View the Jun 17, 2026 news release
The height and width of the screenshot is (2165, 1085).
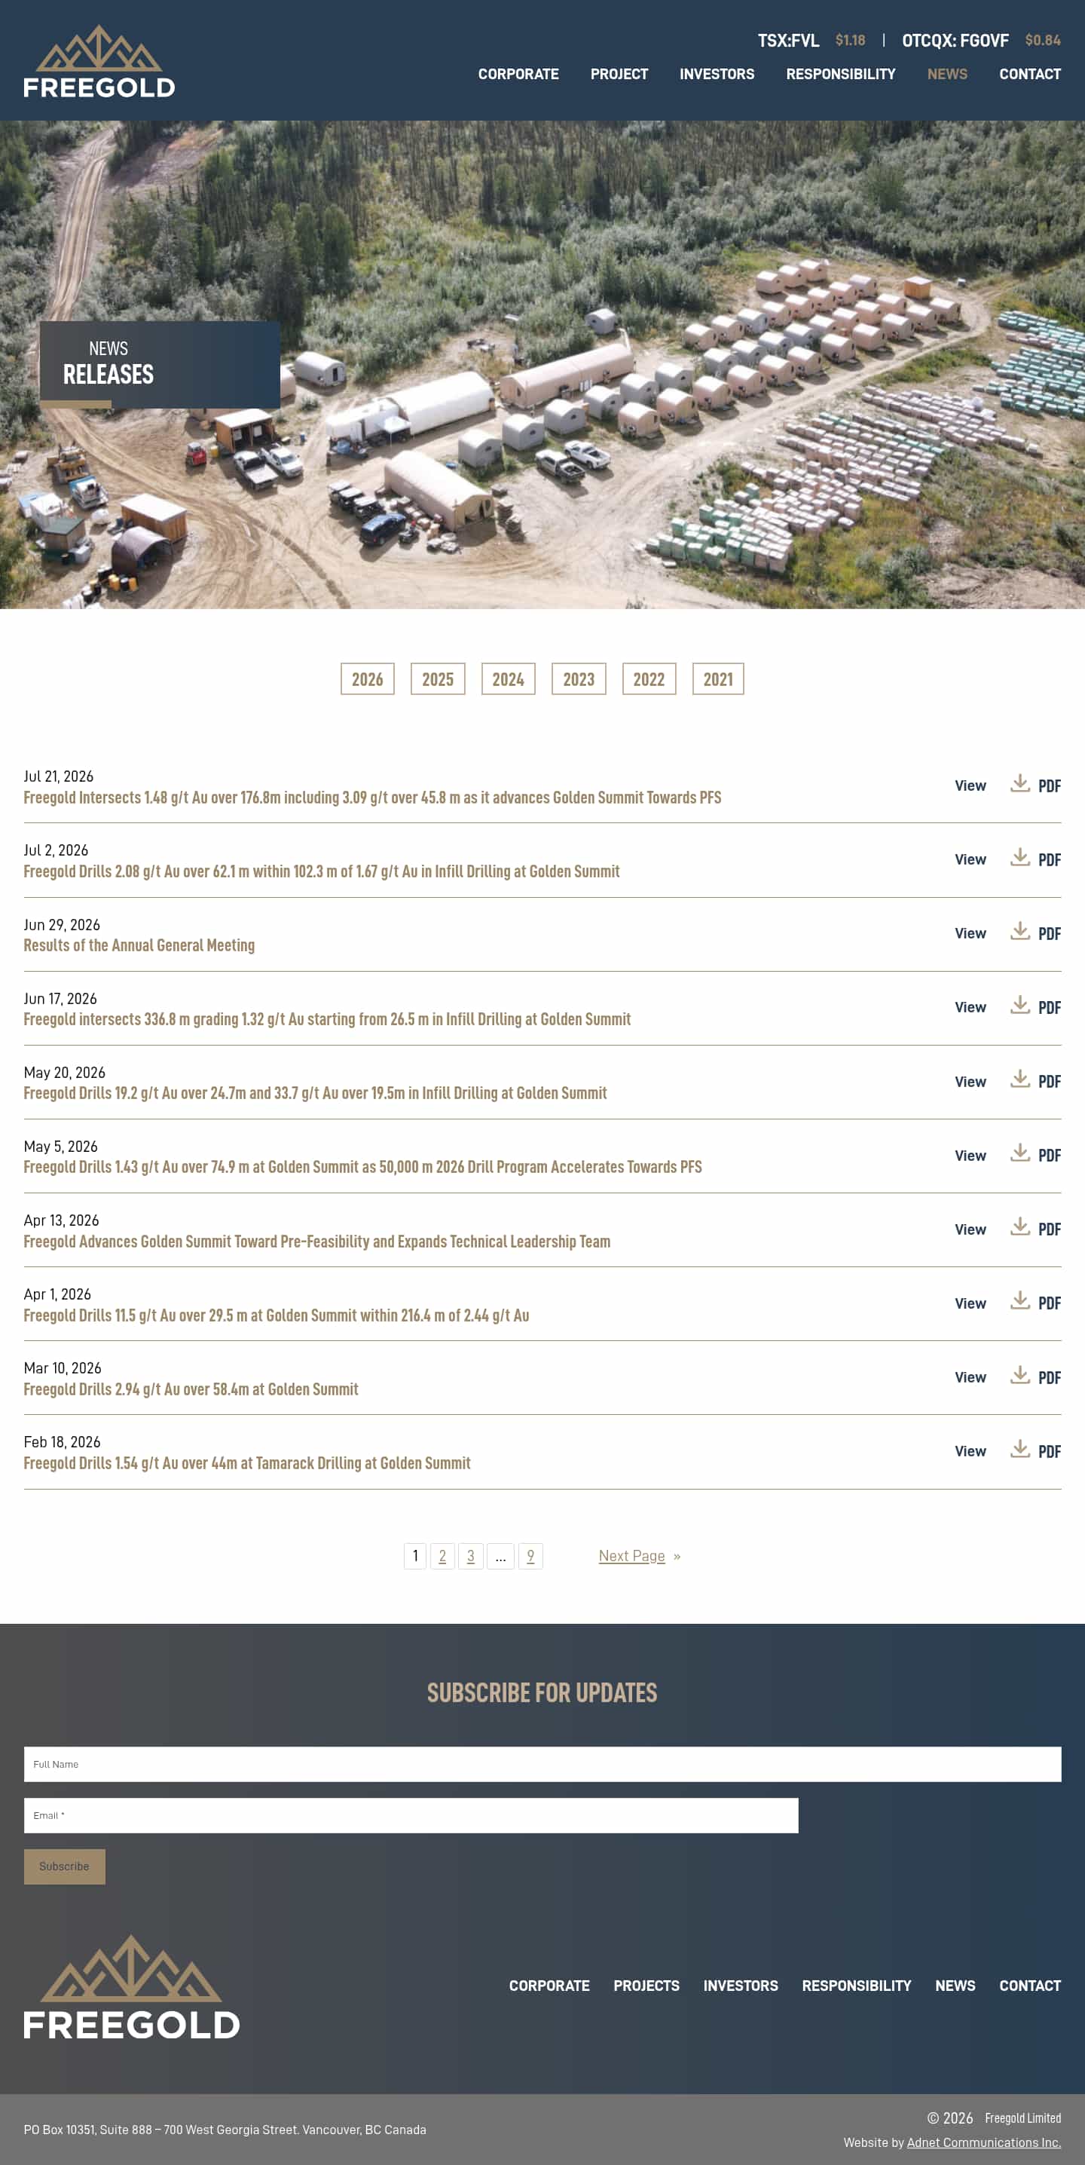click(x=970, y=1008)
